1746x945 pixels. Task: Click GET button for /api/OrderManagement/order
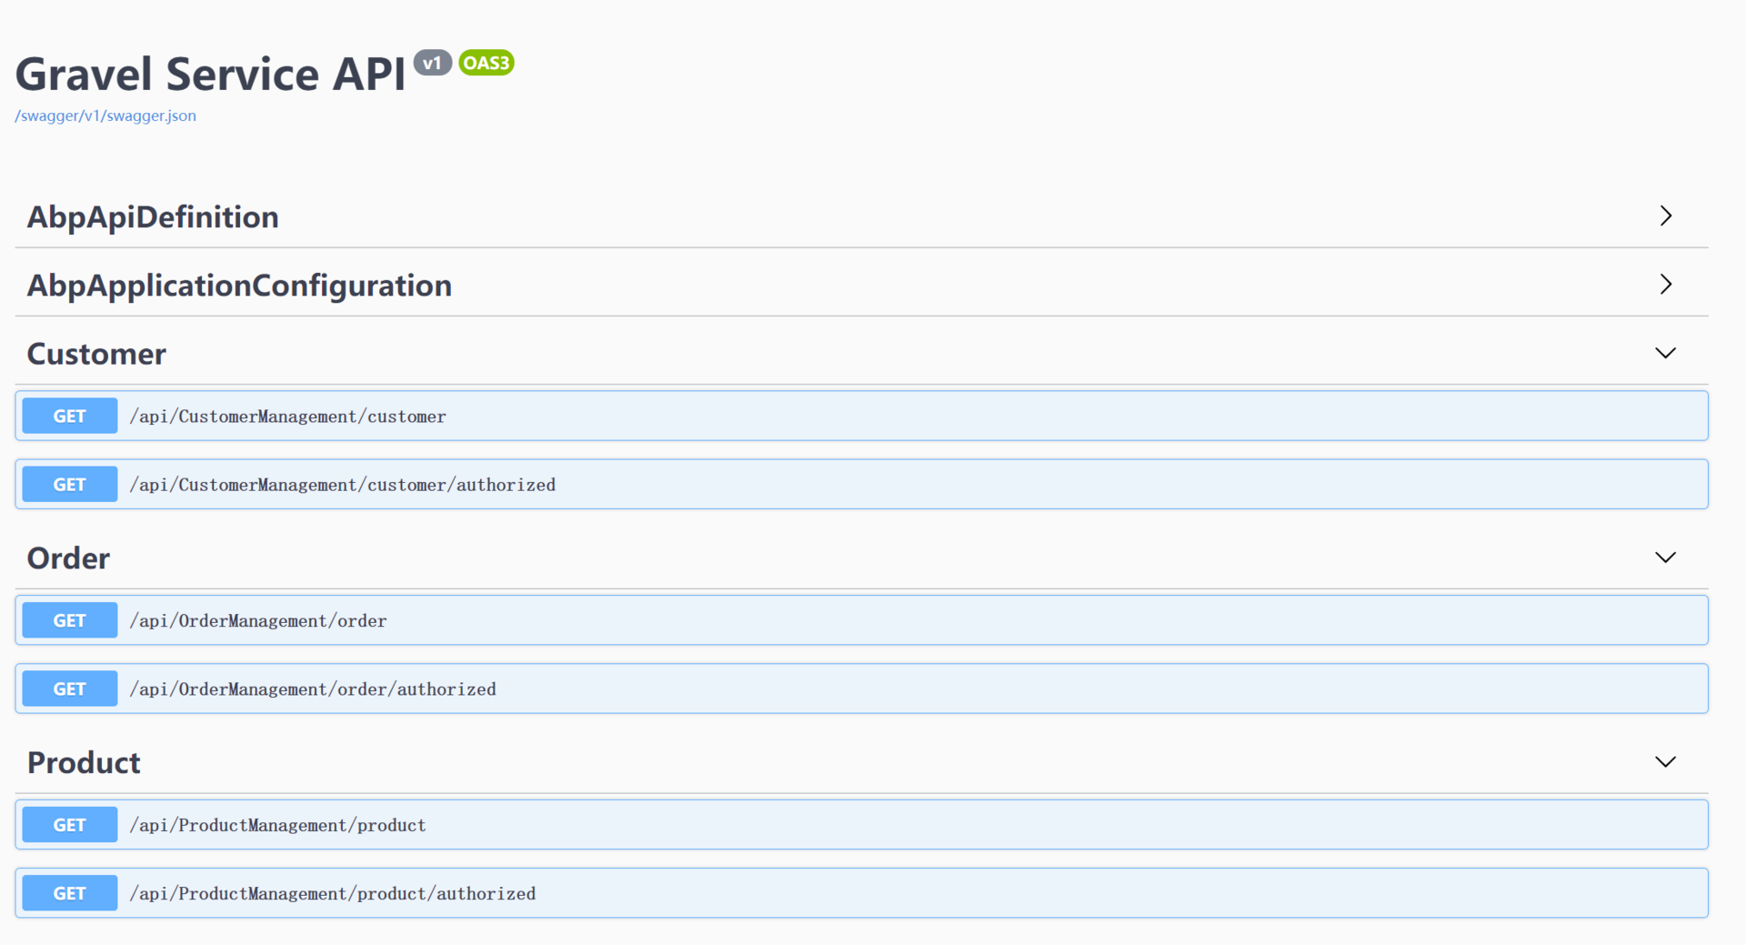tap(70, 620)
